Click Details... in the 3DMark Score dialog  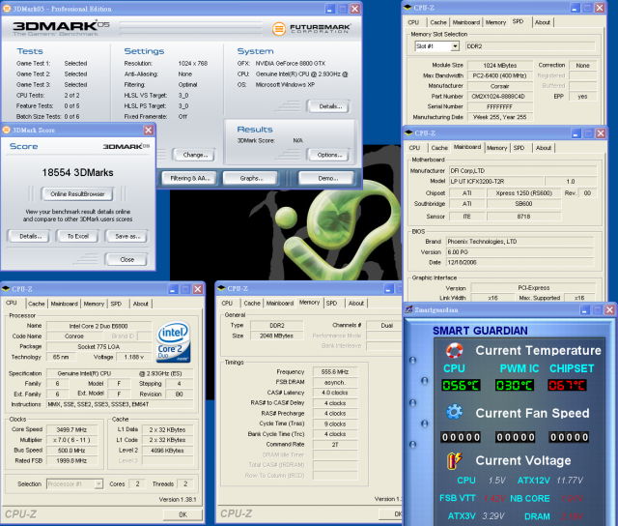pos(30,236)
